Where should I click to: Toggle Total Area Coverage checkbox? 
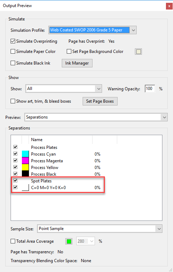click(x=13, y=241)
